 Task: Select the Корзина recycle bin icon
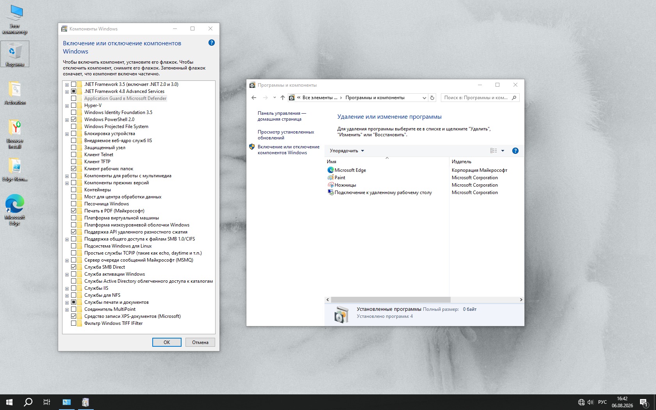[15, 54]
